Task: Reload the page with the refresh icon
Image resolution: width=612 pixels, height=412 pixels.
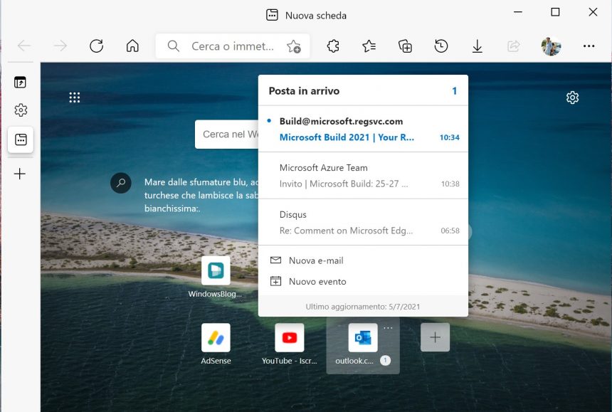Action: (96, 46)
